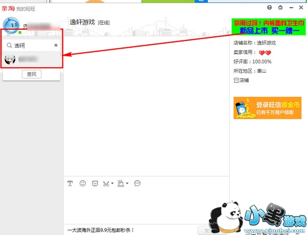
Task: Click the 店铺名称：逸轩游戏 text
Action: click(254, 43)
